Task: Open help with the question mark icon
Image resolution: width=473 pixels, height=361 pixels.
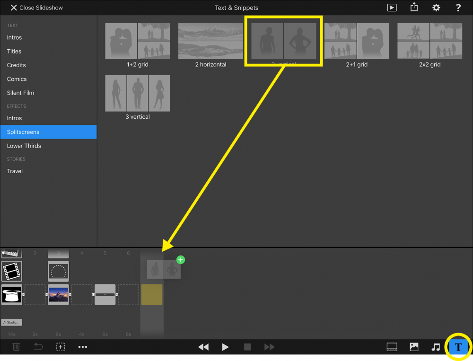Action: [458, 8]
